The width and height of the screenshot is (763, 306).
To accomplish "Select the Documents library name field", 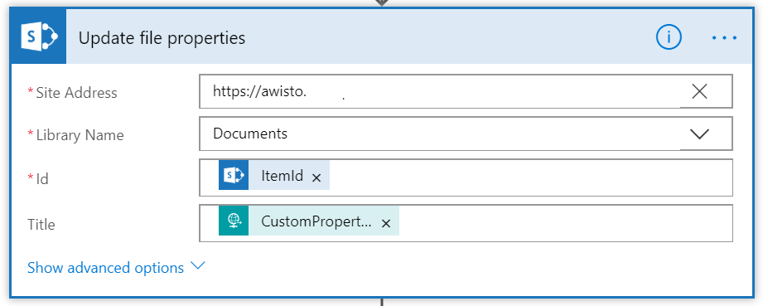I will (439, 134).
